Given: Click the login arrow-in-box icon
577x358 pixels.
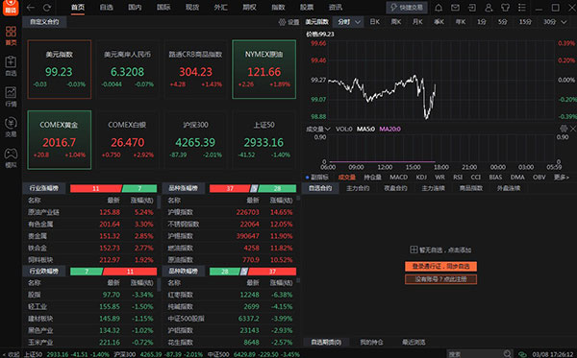Looking at the screenshot, I should (472, 8).
